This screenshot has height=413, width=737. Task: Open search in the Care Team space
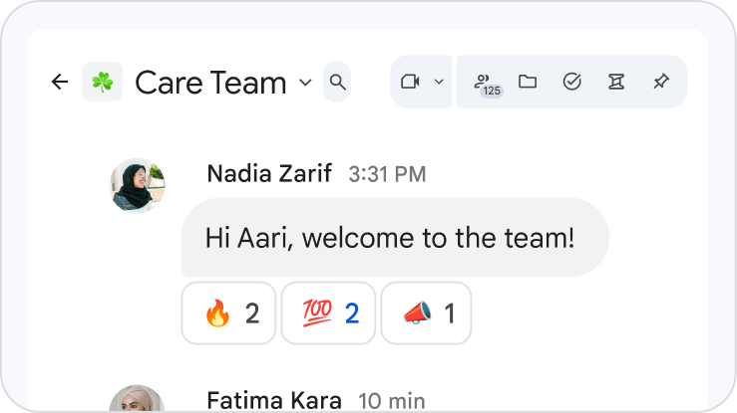(338, 82)
